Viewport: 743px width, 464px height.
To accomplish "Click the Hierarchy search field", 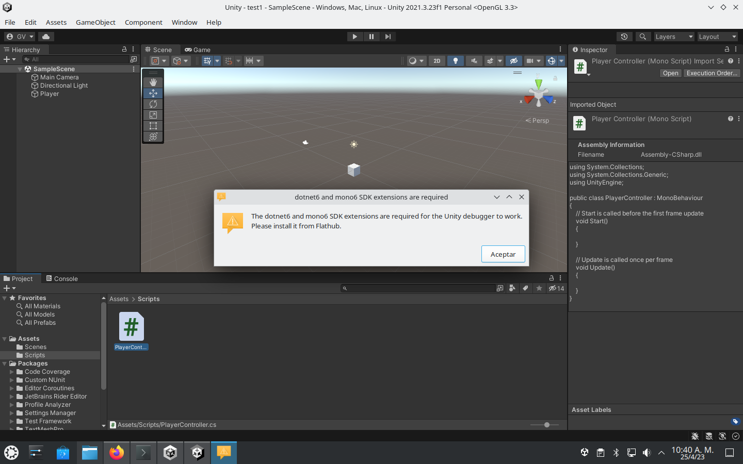I will click(x=76, y=59).
